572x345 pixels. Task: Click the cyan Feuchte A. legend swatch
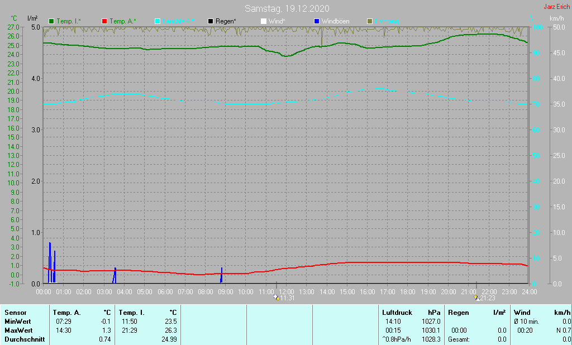(x=158, y=22)
